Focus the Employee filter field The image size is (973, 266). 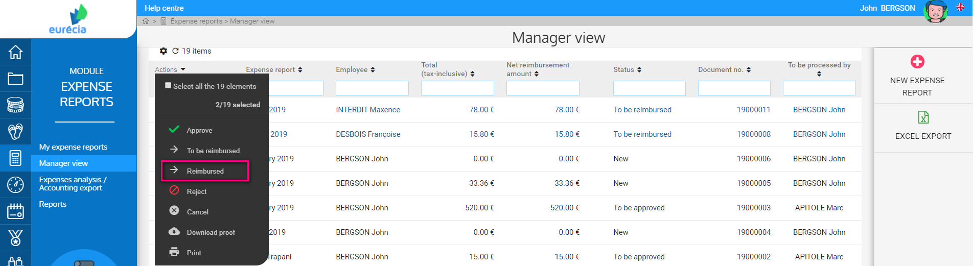[x=372, y=88]
